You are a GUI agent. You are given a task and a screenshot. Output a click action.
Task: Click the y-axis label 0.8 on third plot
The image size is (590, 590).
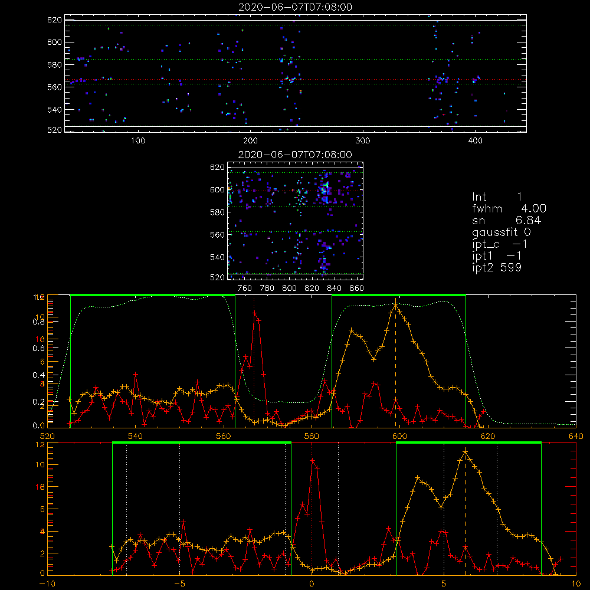[x=38, y=322]
